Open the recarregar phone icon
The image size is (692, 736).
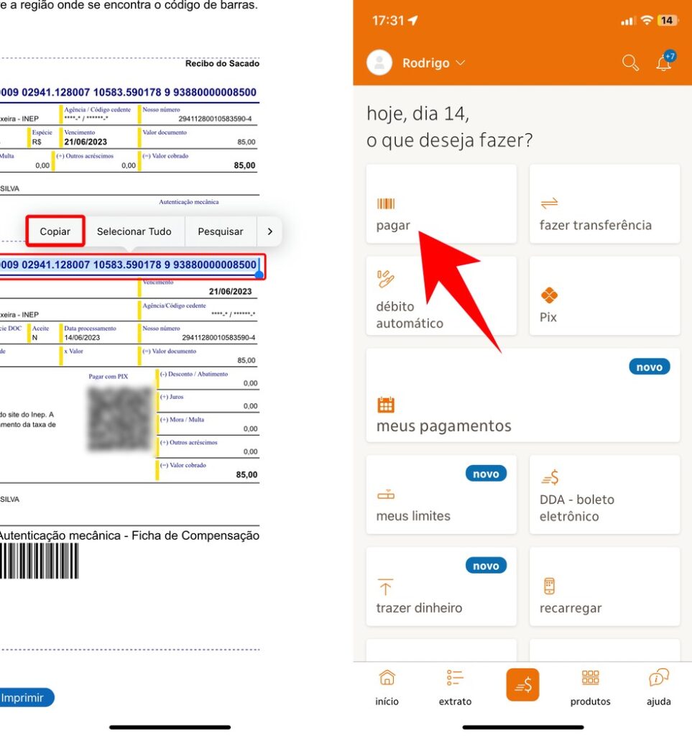[549, 586]
